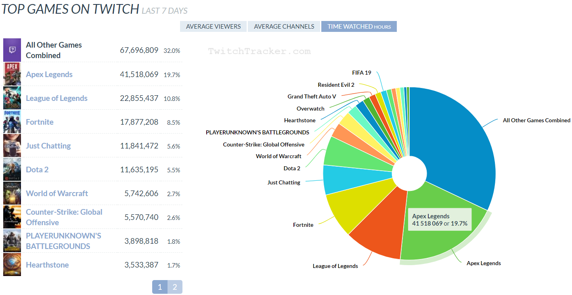Screen dimensions: 572x295
Task: Open the Apex Legends game thumbnail
Action: pyautogui.click(x=12, y=74)
